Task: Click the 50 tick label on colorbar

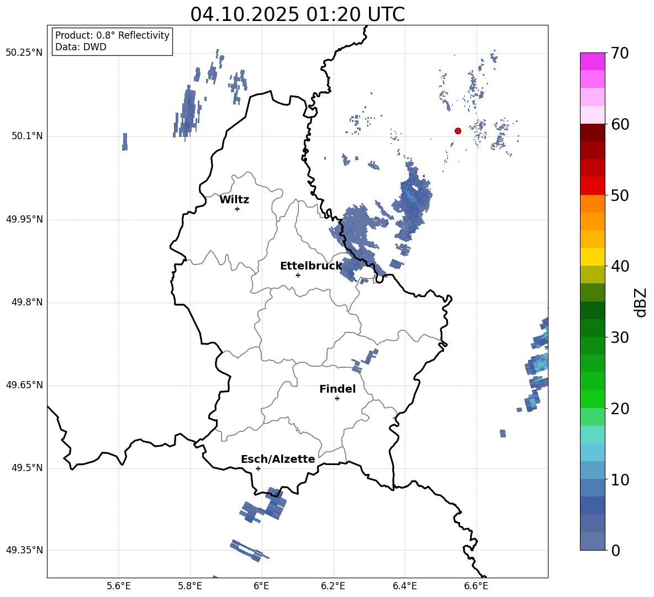Action: tap(620, 196)
